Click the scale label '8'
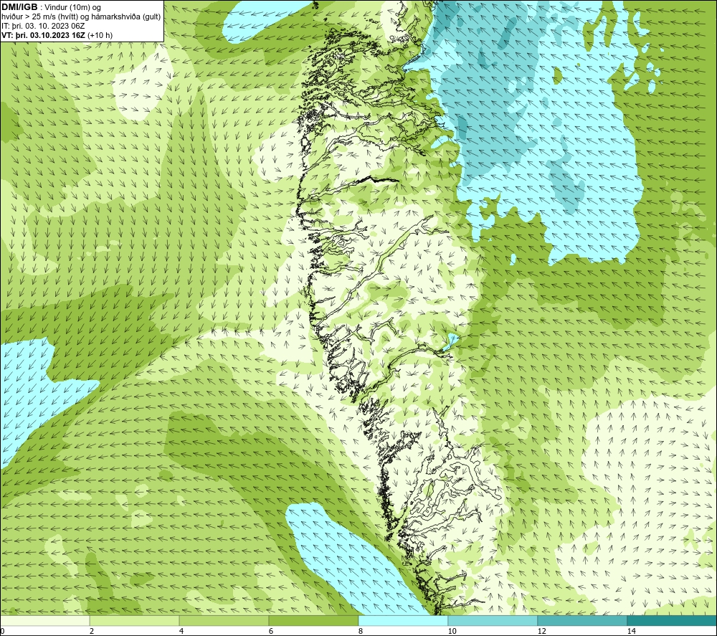717x636 pixels. [x=361, y=632]
